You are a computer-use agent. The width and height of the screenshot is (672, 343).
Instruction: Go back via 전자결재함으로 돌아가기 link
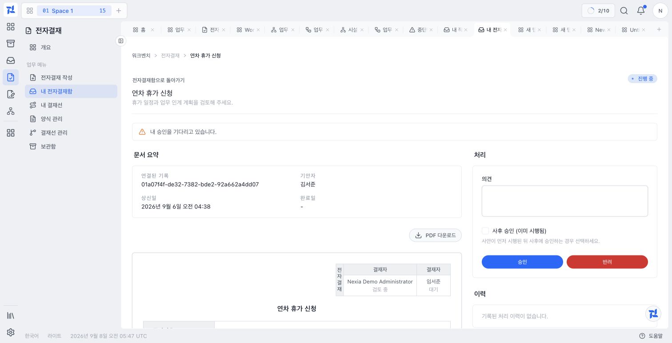click(158, 80)
